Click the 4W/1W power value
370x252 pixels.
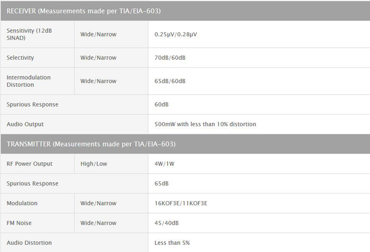tap(164, 164)
